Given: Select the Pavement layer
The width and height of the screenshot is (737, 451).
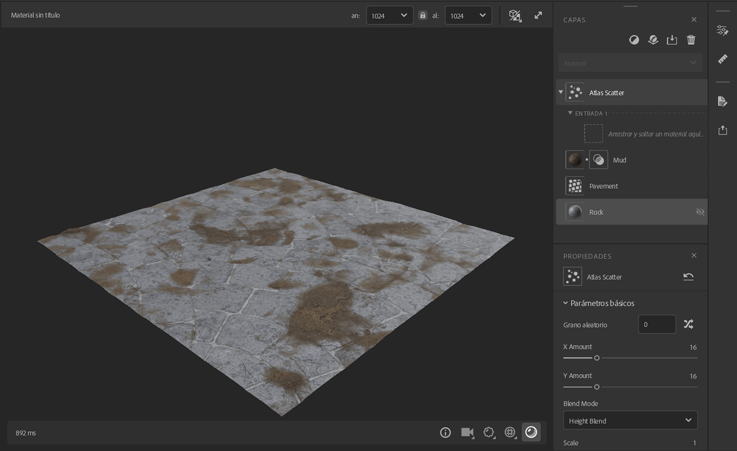Looking at the screenshot, I should point(603,186).
